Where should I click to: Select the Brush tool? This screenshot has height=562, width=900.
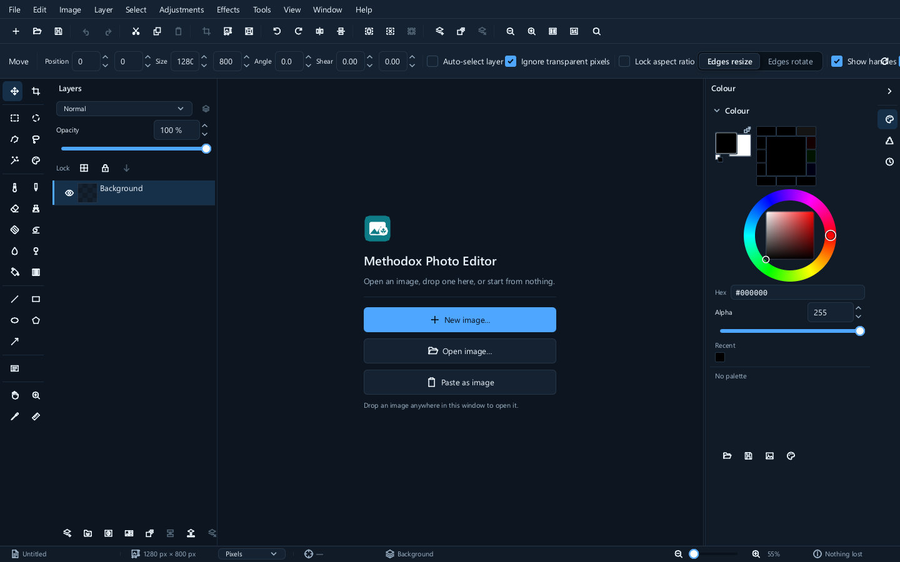pos(14,187)
